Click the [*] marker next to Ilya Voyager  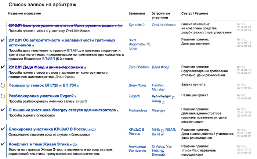[x=173, y=96]
